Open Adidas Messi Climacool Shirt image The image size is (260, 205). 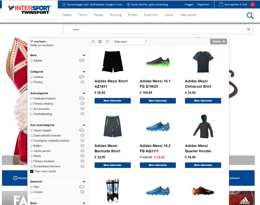pos(203,62)
